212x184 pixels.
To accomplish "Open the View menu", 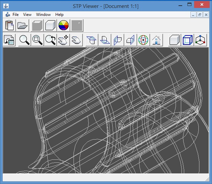I will click(27, 15).
